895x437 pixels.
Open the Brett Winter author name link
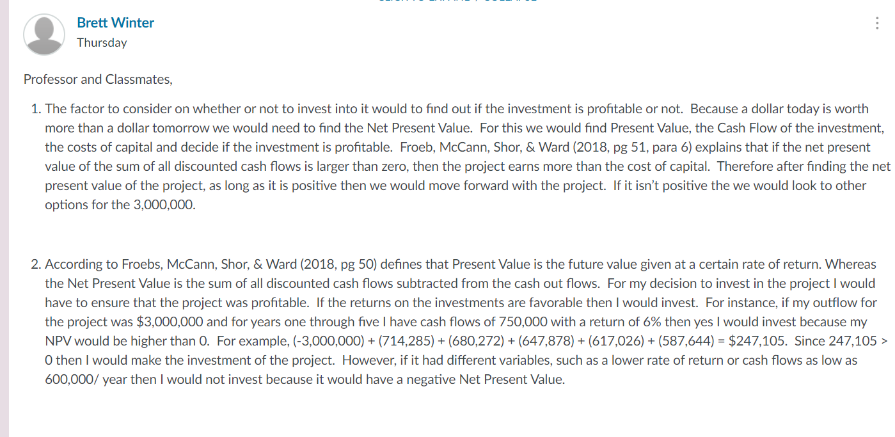pyautogui.click(x=115, y=22)
